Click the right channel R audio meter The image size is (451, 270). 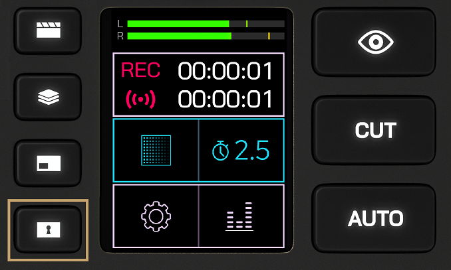coord(206,36)
